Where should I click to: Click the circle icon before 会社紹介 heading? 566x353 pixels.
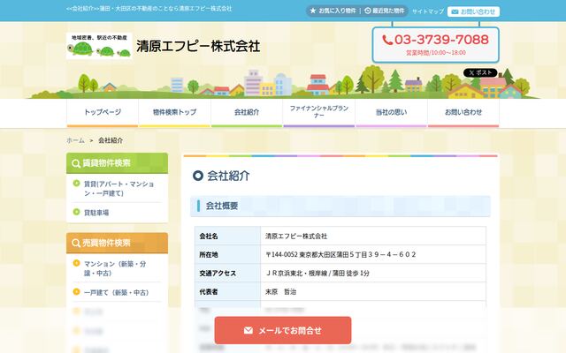coord(198,176)
